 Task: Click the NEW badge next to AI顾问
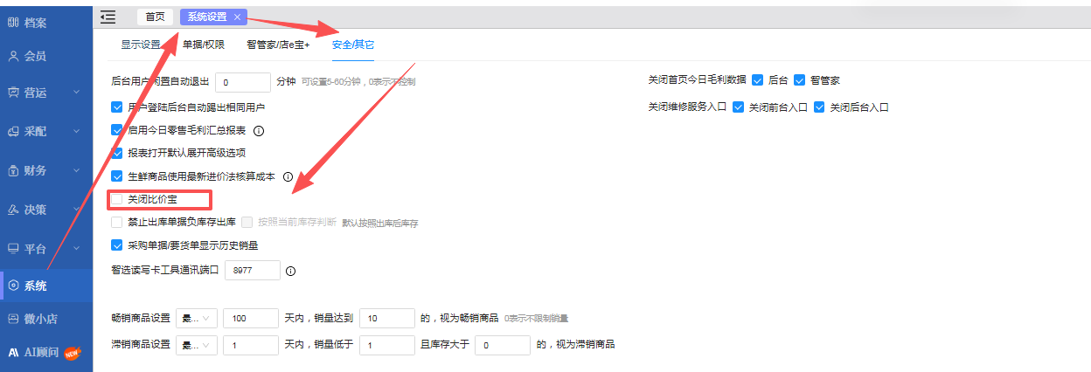pyautogui.click(x=72, y=353)
